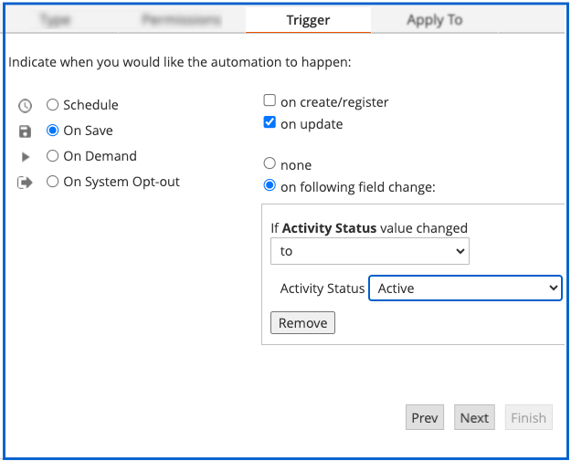Screen dimensions: 571x461
Task: Uncheck the on update checkbox
Action: pyautogui.click(x=270, y=123)
